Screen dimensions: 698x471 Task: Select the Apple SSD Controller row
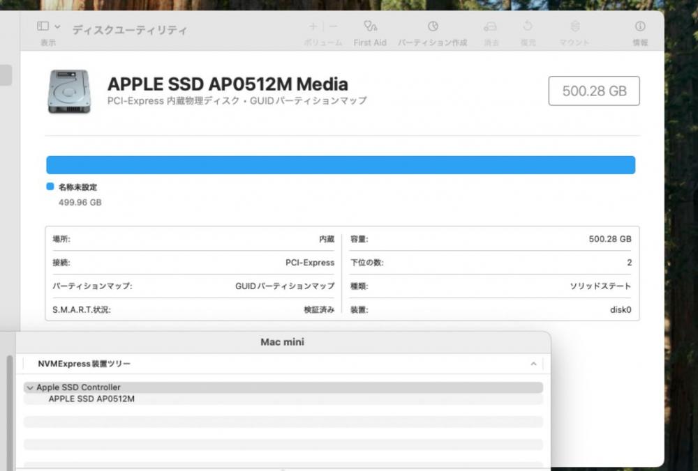pos(283,387)
